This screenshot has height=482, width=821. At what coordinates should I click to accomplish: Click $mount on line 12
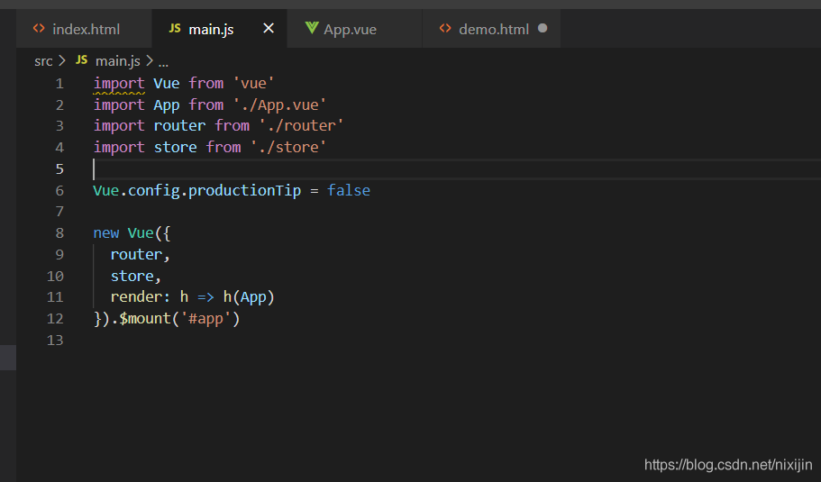pyautogui.click(x=145, y=319)
